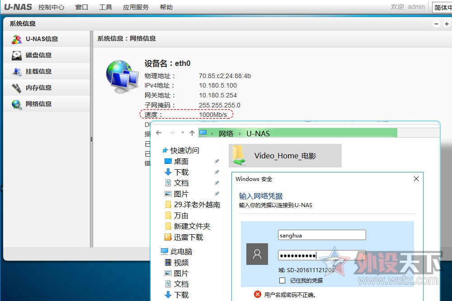
Task: Click the computer icon in address bar
Action: 203,133
